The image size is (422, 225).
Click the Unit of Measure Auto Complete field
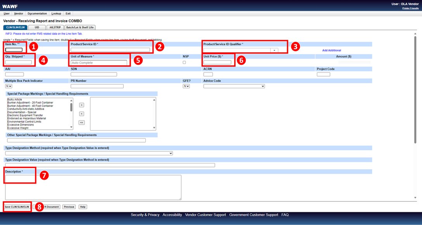(99, 63)
